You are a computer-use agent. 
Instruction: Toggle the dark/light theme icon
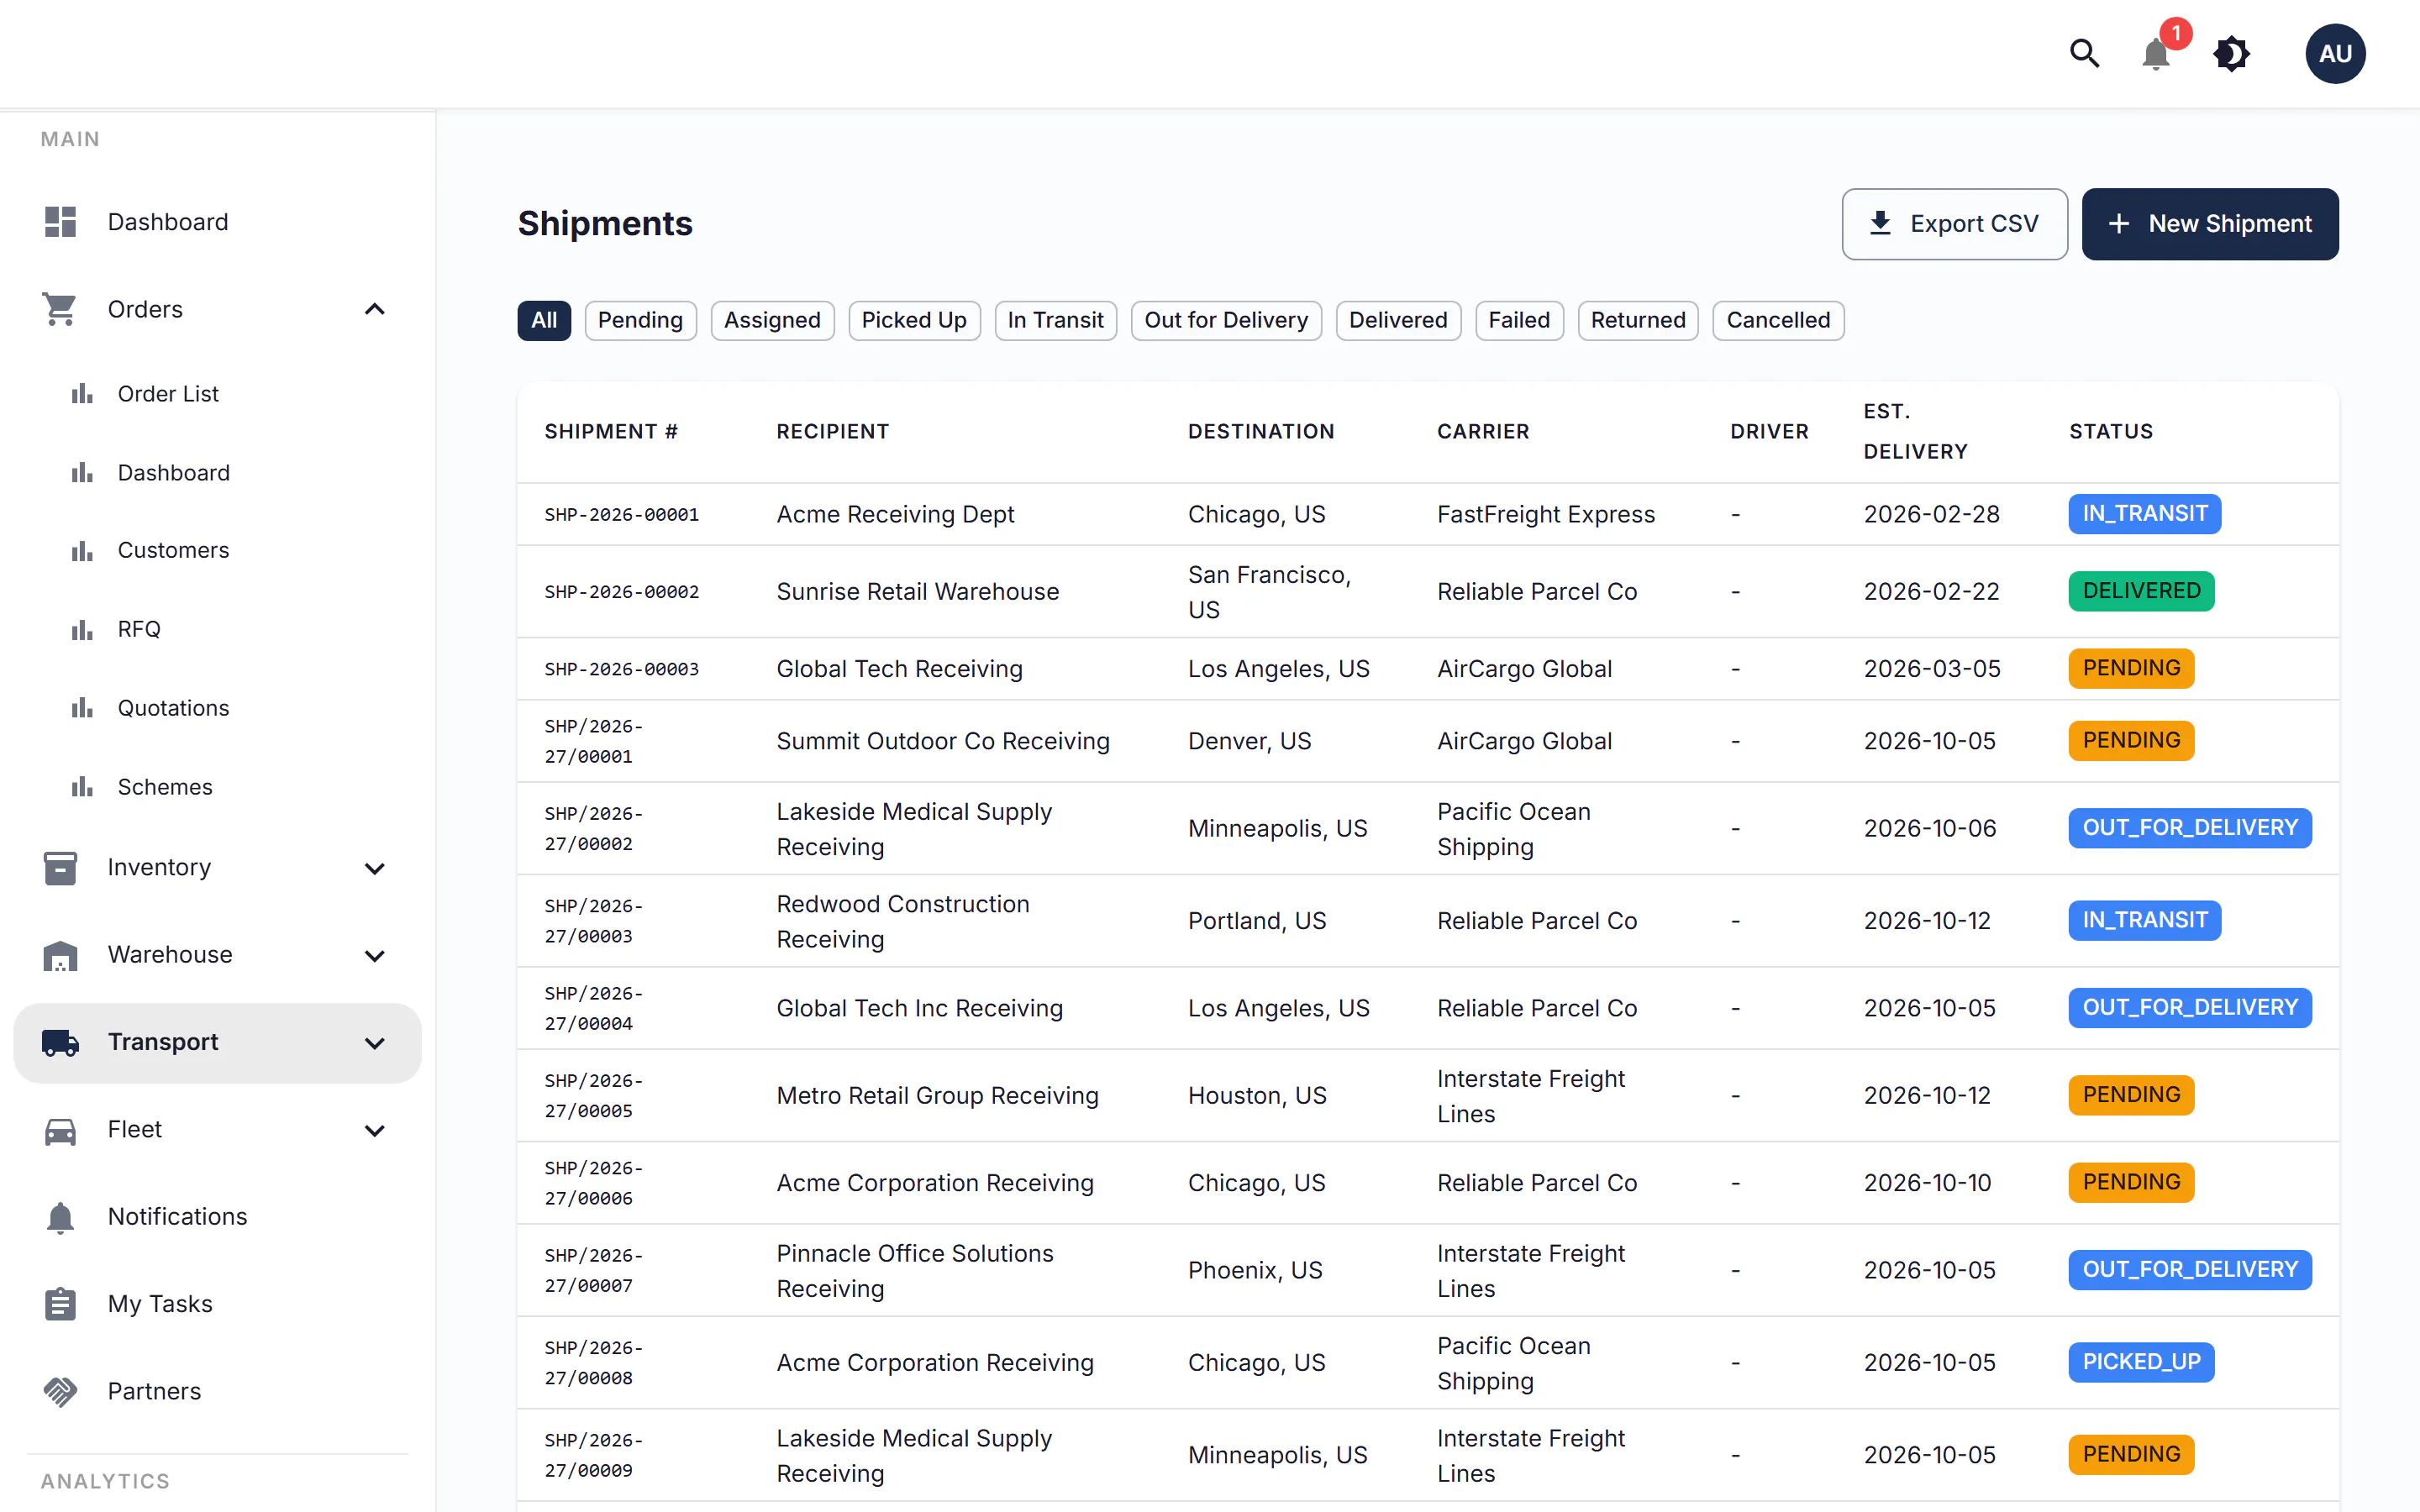pyautogui.click(x=2232, y=53)
